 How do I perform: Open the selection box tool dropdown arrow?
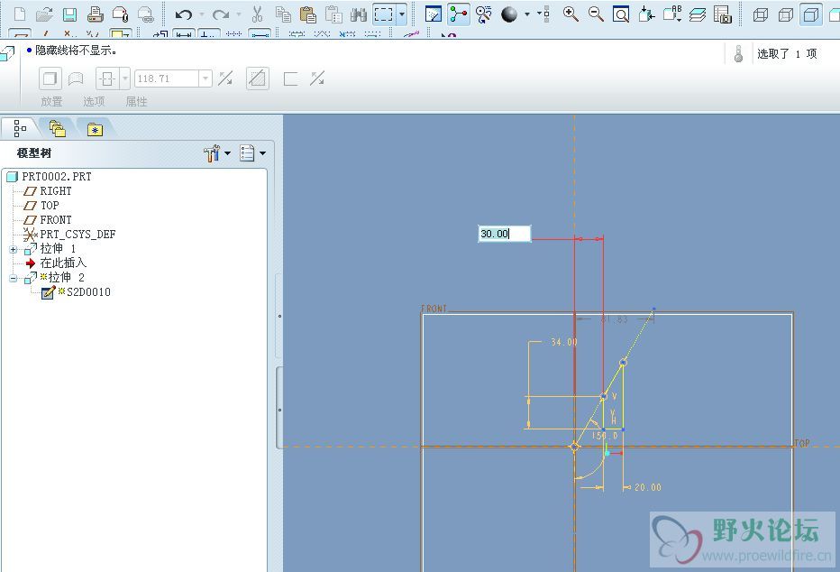pos(402,14)
